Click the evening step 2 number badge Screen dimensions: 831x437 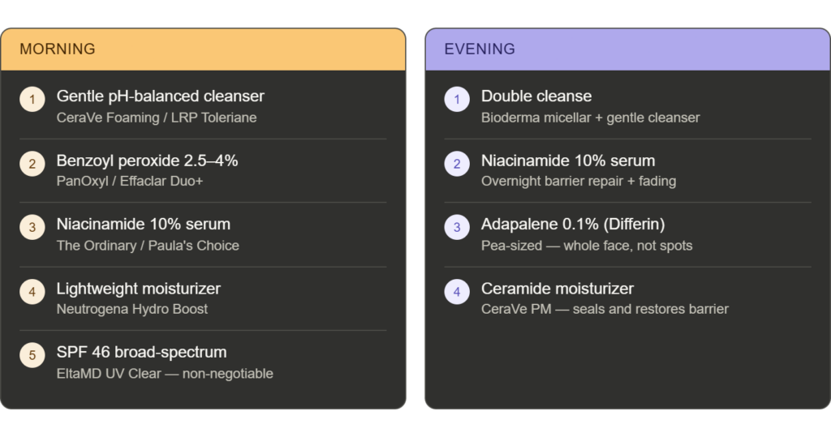tap(457, 164)
